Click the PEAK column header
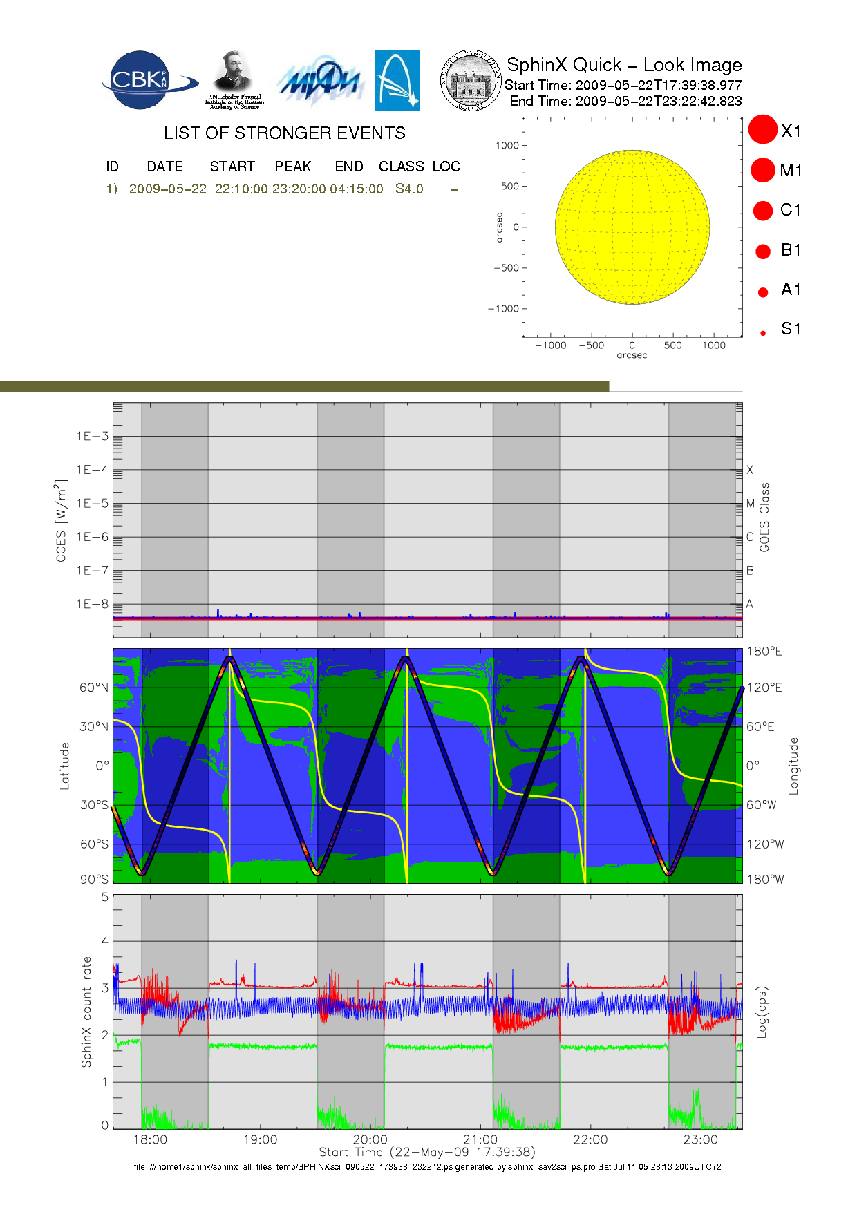This screenshot has width=857, height=1212. coord(293,167)
